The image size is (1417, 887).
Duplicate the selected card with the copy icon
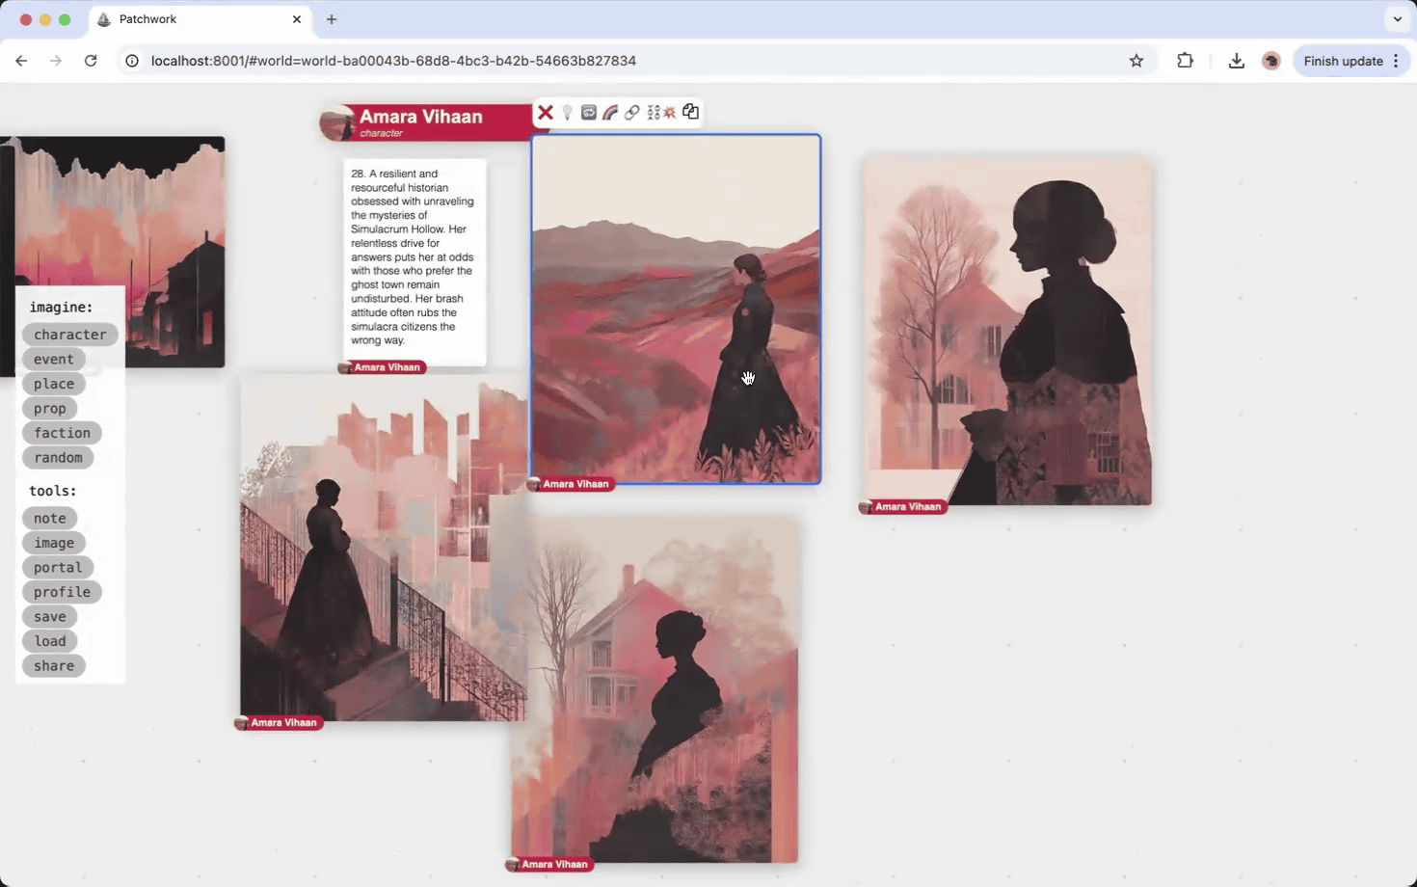(690, 112)
